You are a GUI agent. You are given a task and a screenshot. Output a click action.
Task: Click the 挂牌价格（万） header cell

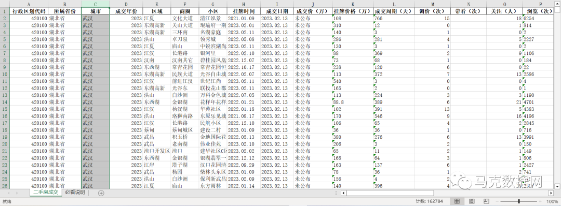[353, 11]
